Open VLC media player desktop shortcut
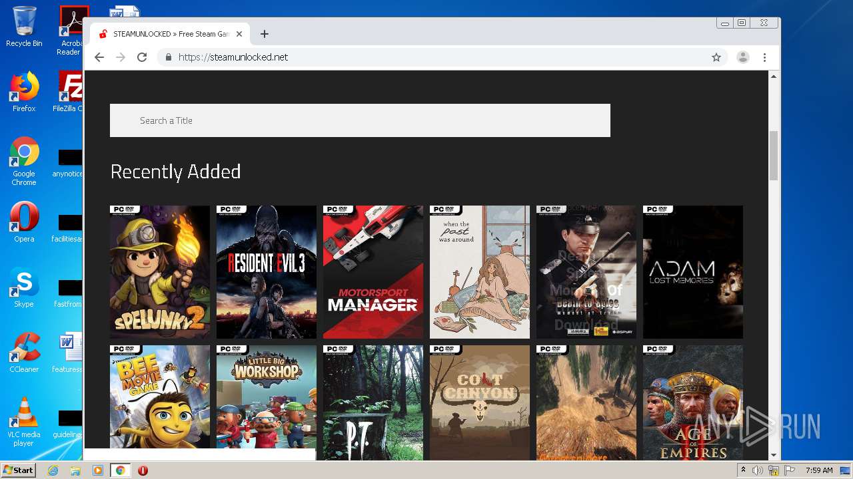The image size is (853, 479). point(24,422)
